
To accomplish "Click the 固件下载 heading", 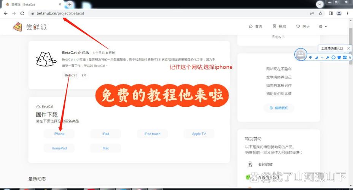I will pos(47,114).
